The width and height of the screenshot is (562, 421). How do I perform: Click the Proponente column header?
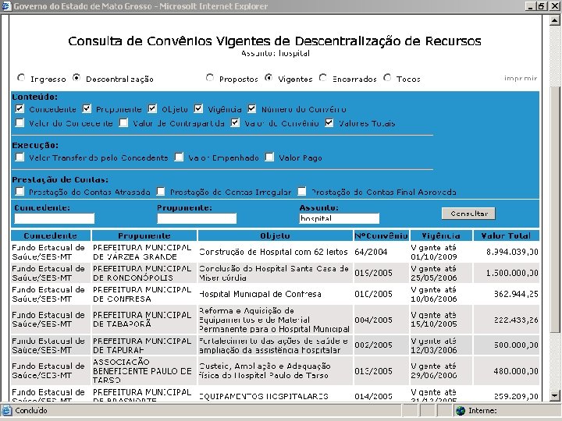pos(144,235)
